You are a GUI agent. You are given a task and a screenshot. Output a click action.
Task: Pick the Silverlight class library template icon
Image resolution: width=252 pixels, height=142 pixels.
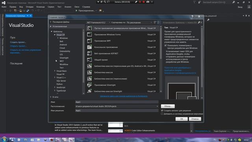point(89,91)
